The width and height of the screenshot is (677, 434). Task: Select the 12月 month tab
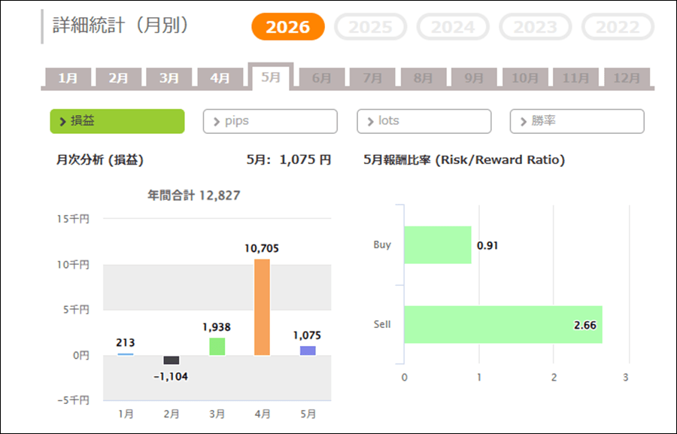627,78
